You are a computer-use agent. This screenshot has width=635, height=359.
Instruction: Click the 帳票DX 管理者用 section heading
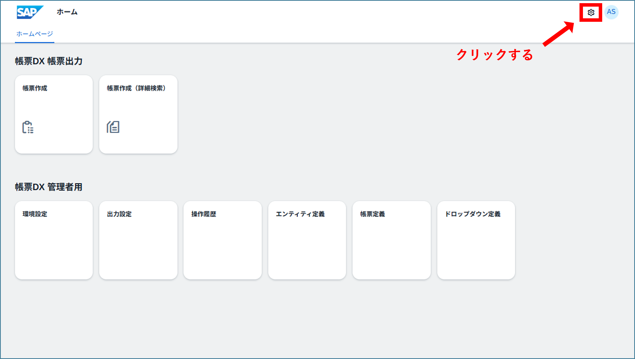(49, 187)
